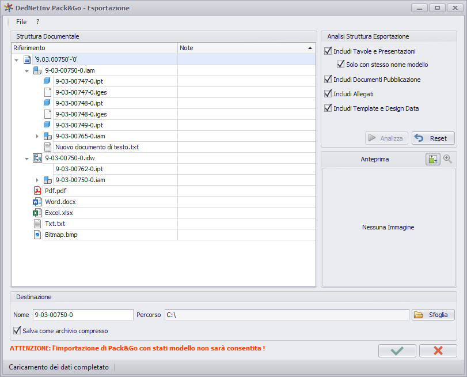Toggle Includi Template e Design Data checkbox
The image size is (467, 377).
[x=328, y=108]
